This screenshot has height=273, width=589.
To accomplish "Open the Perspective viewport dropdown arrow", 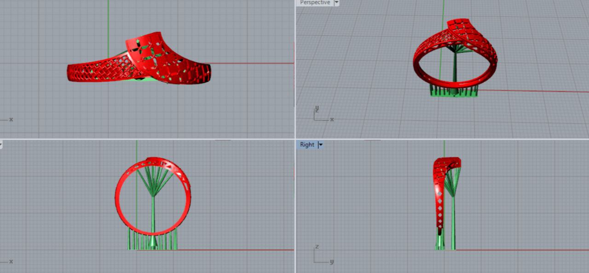I will (337, 3).
